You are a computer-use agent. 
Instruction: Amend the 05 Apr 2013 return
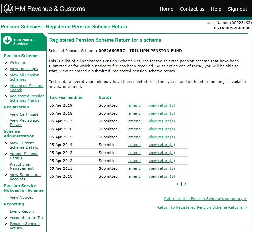pos(134,153)
